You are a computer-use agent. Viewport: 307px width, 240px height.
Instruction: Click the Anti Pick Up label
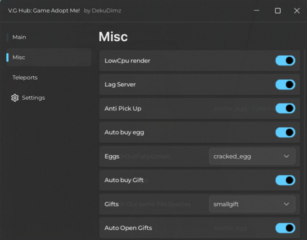tap(123, 108)
